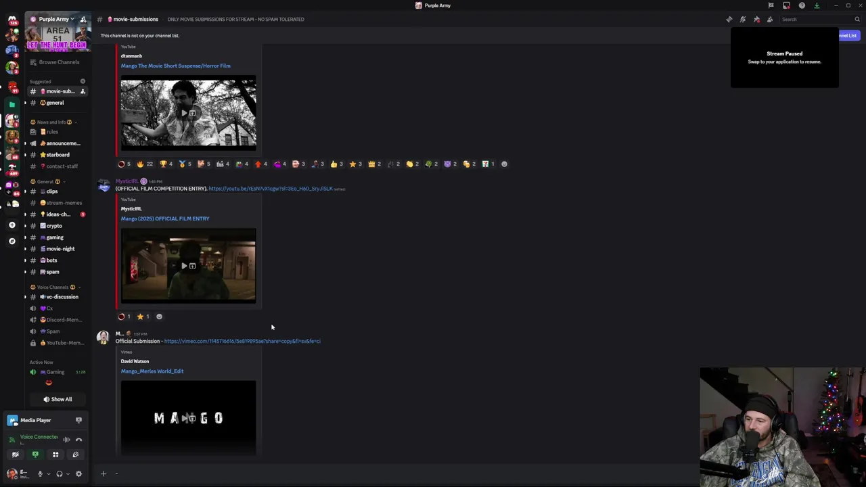Open the Inbox icon in title bar
Screen dimensions: 866x487
click(x=786, y=5)
